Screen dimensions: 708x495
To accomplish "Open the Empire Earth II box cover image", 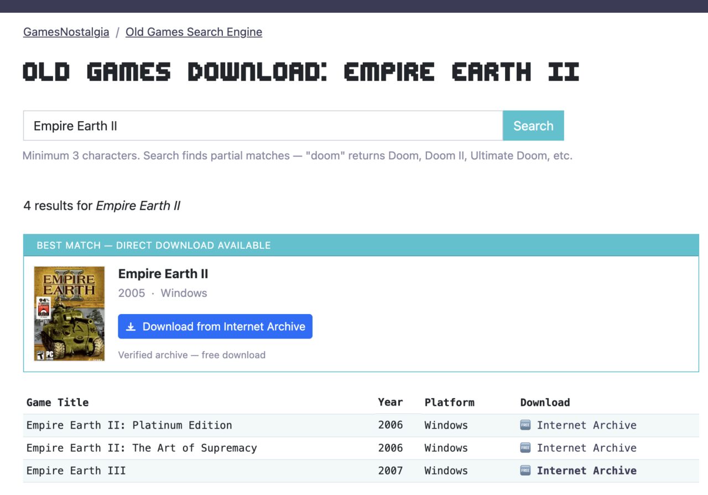I will point(69,314).
